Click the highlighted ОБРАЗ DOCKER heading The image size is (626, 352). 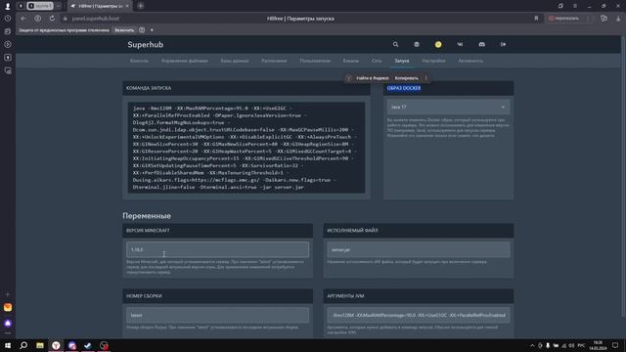[404, 88]
